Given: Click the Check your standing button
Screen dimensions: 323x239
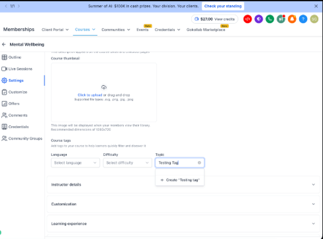Looking at the screenshot, I should point(223,6).
